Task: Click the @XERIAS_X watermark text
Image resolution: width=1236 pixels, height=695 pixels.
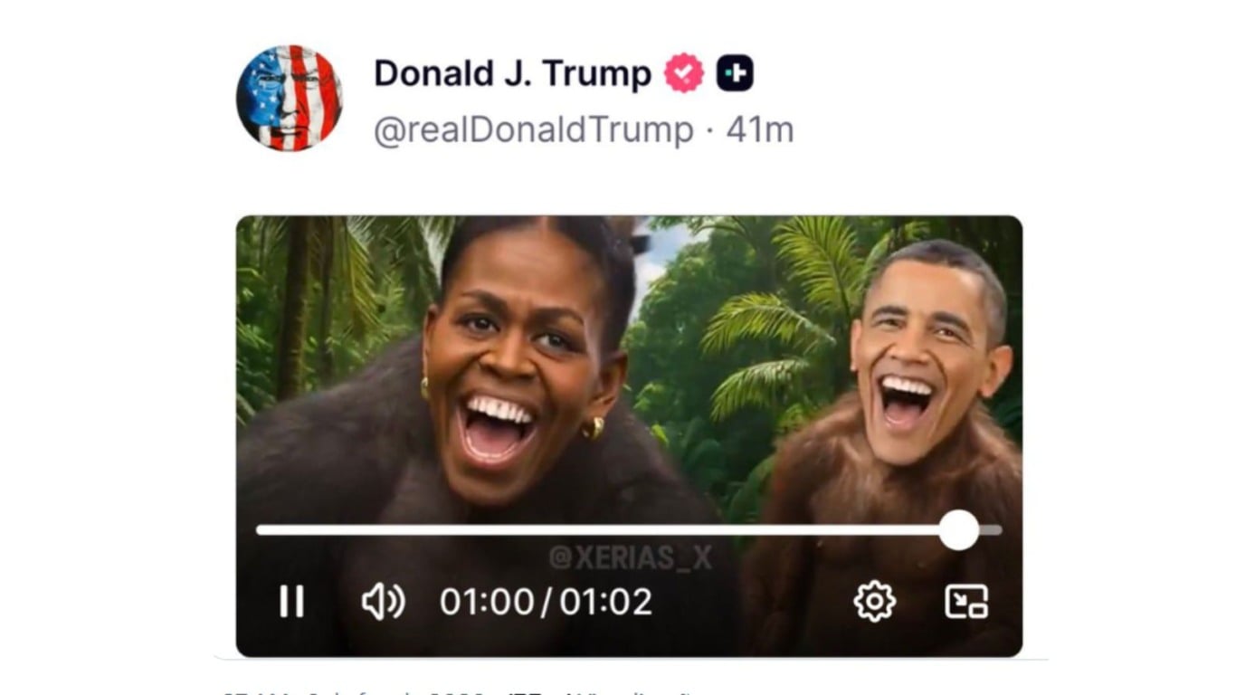Action: pos(631,558)
